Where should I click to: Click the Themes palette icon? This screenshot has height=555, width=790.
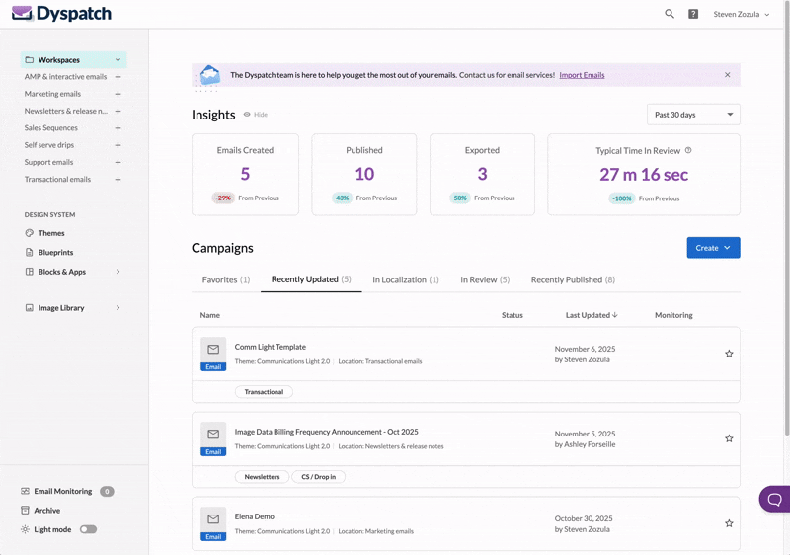pos(30,233)
